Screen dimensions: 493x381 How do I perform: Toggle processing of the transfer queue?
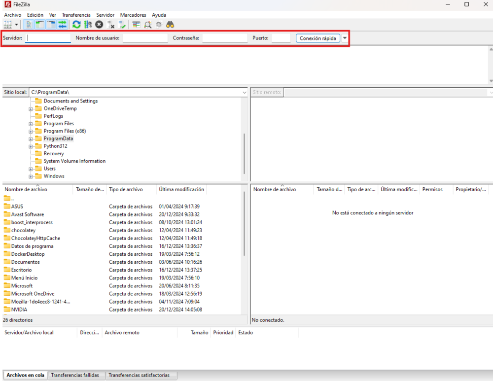(88, 25)
